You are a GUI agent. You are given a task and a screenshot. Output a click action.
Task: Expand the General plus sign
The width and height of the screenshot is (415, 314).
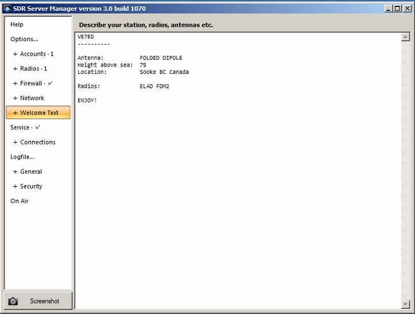pyautogui.click(x=15, y=172)
